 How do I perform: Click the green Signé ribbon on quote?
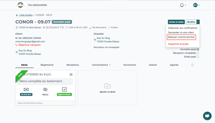tap(21, 75)
